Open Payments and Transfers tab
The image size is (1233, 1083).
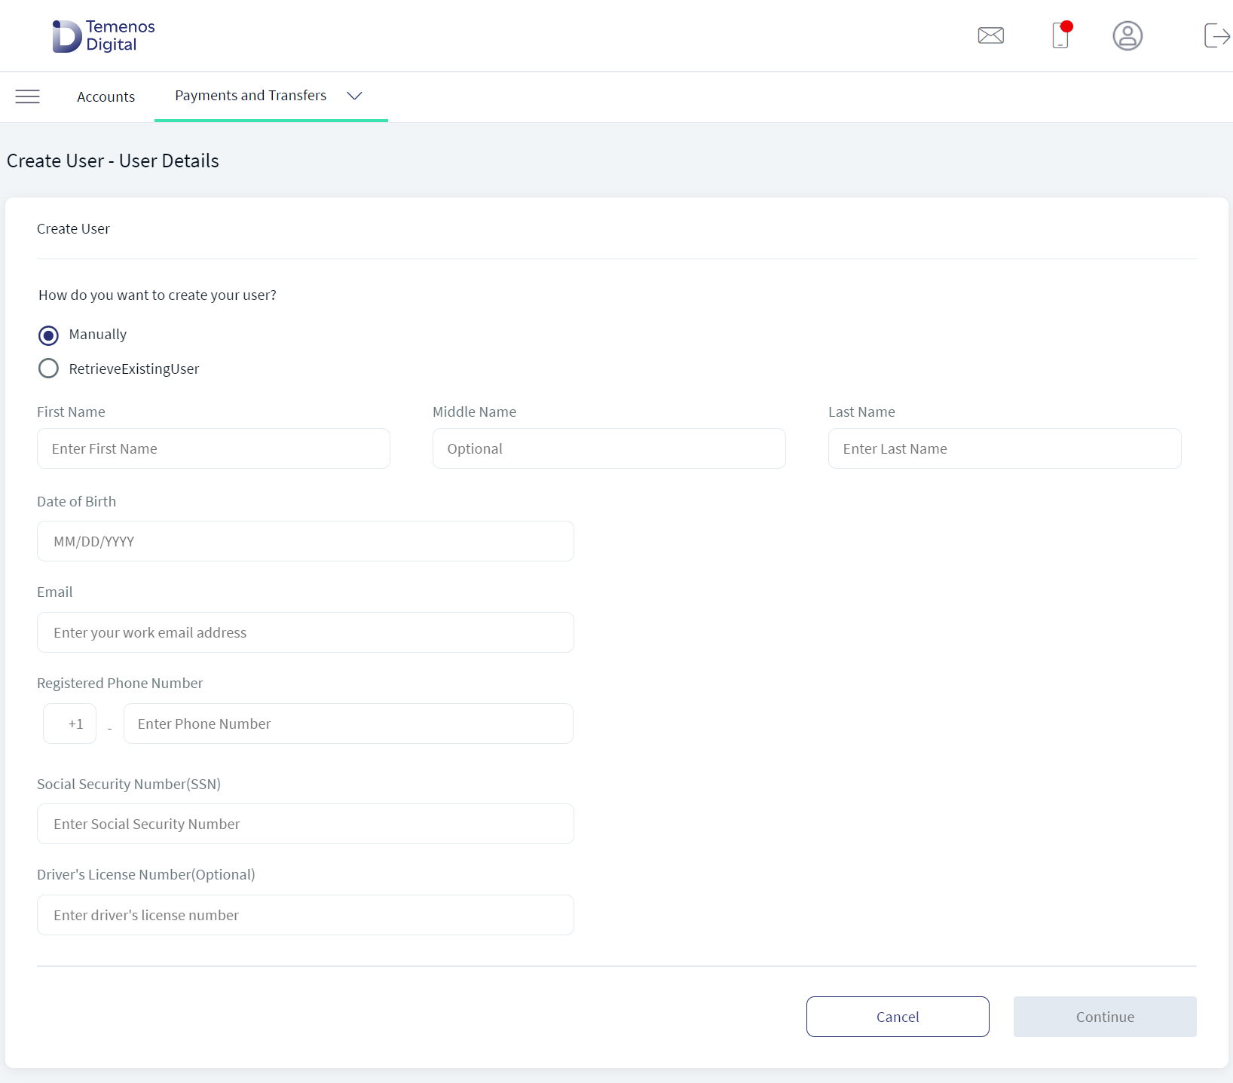click(x=251, y=96)
